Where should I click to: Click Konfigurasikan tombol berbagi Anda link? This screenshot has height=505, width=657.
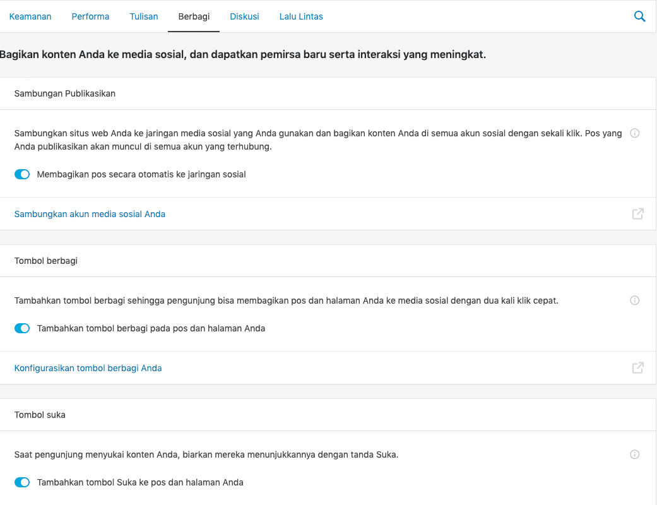[88, 368]
